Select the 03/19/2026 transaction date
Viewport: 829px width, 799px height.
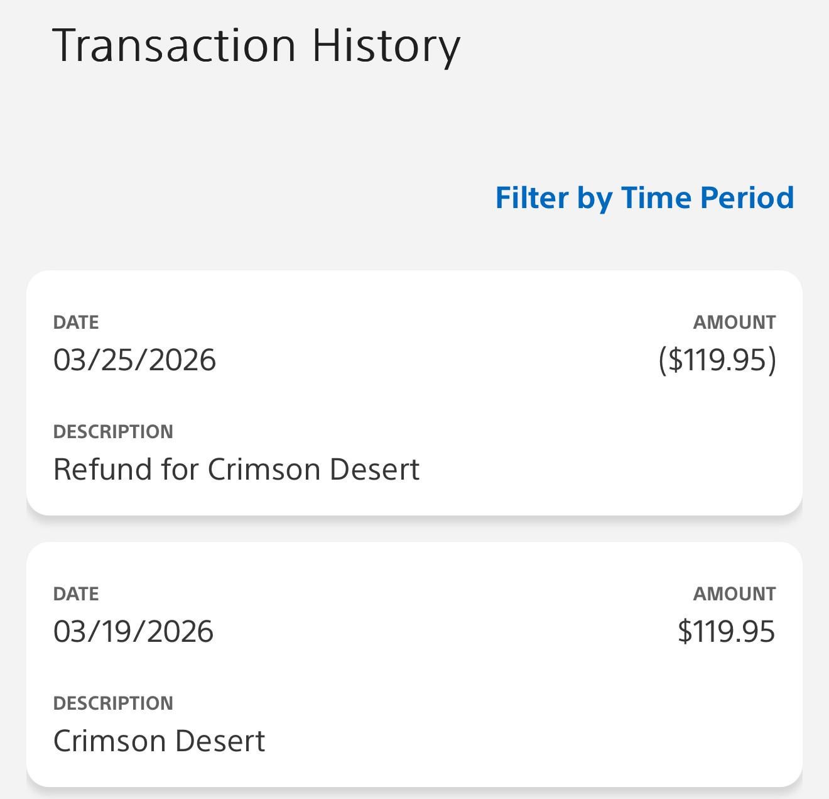[133, 632]
